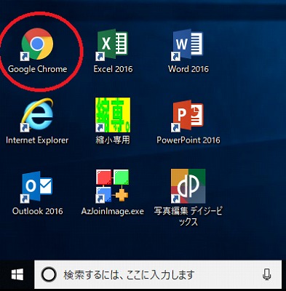Screen dimensions: 286x291
Task: Select the PowerPoint 2016 shortcut icon
Action: [x=187, y=116]
